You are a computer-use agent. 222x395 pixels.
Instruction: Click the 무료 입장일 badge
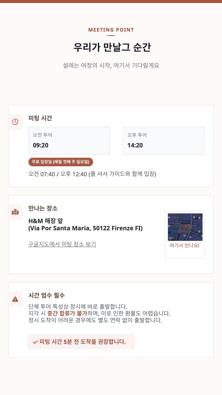[x=61, y=162]
